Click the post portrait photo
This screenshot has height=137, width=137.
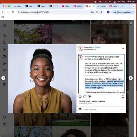[x=42, y=78]
